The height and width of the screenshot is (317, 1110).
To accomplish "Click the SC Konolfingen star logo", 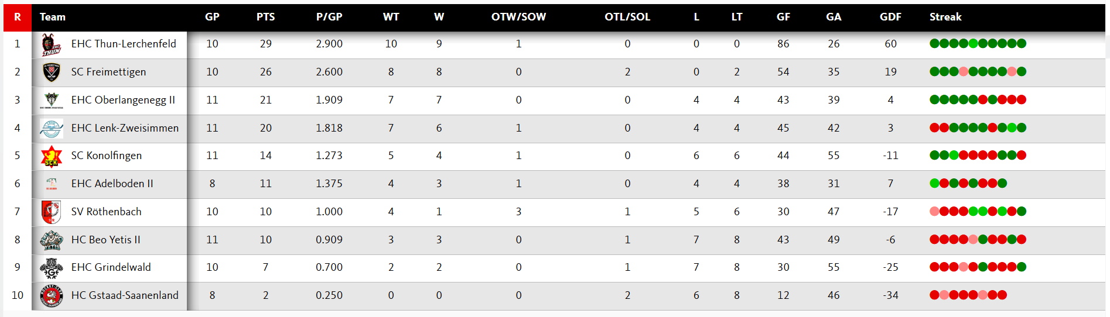I will point(52,156).
